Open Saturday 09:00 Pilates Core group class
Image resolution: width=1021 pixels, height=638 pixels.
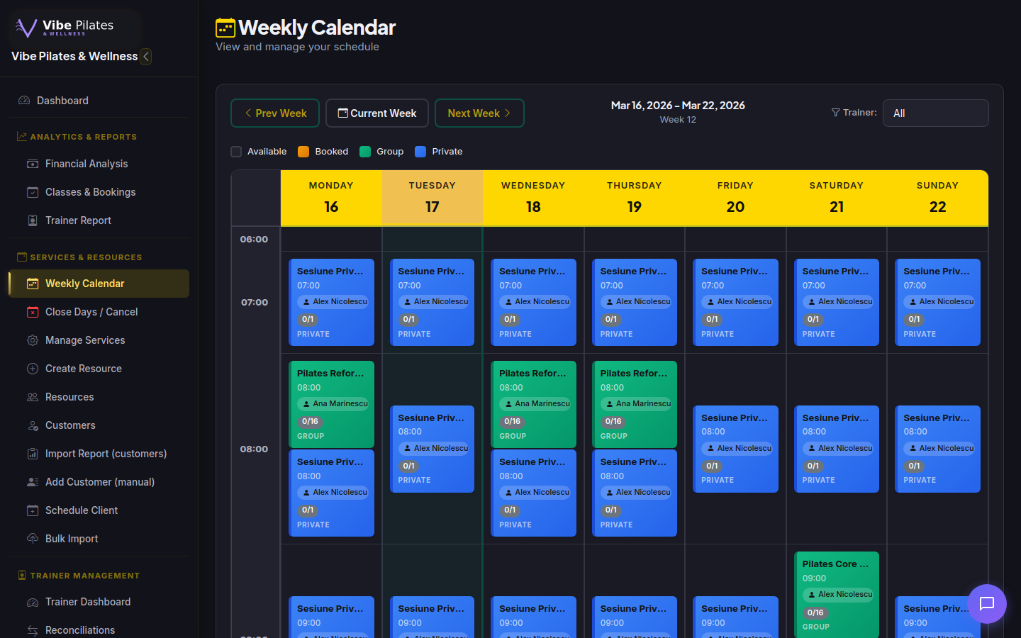(x=837, y=595)
